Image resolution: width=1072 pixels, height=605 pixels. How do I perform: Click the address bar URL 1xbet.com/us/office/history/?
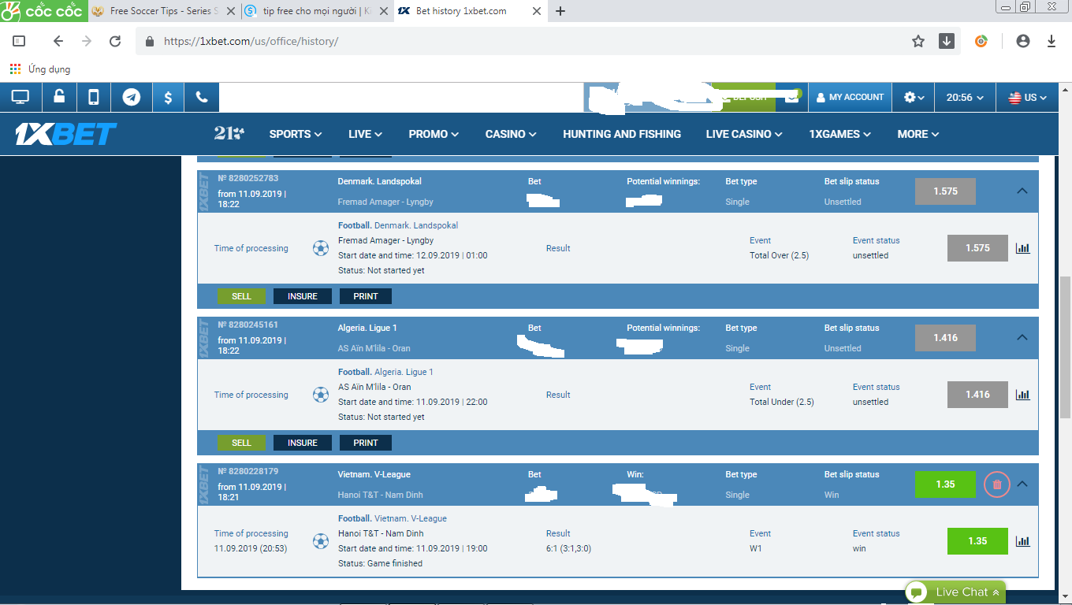[x=251, y=41]
